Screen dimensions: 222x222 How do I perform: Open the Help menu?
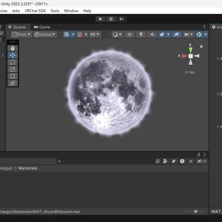(x=87, y=11)
